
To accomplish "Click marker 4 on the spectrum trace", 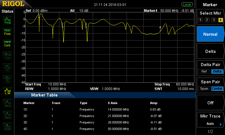I will (160, 28).
